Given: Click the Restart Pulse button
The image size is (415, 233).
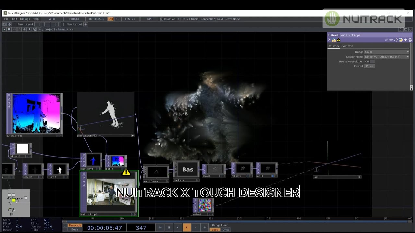Looking at the screenshot, I should [x=370, y=66].
